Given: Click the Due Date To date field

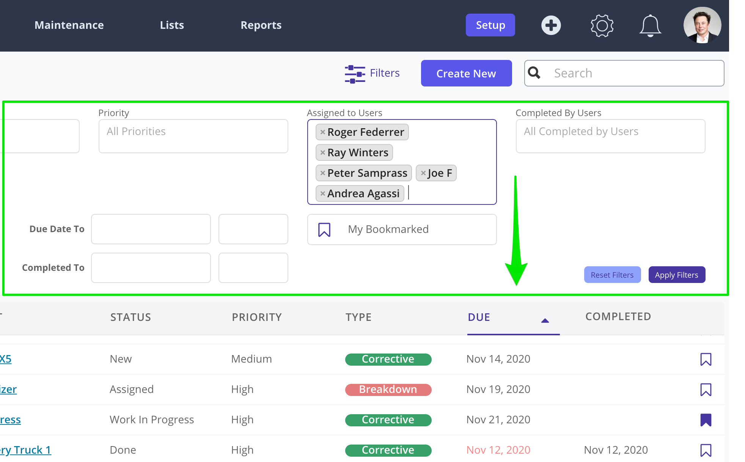Looking at the screenshot, I should [x=151, y=229].
